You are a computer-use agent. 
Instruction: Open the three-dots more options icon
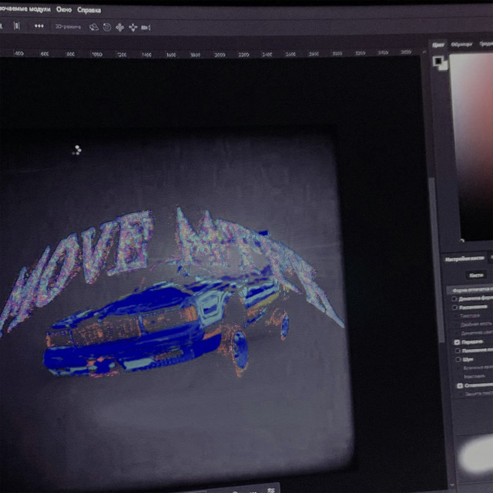click(x=39, y=25)
